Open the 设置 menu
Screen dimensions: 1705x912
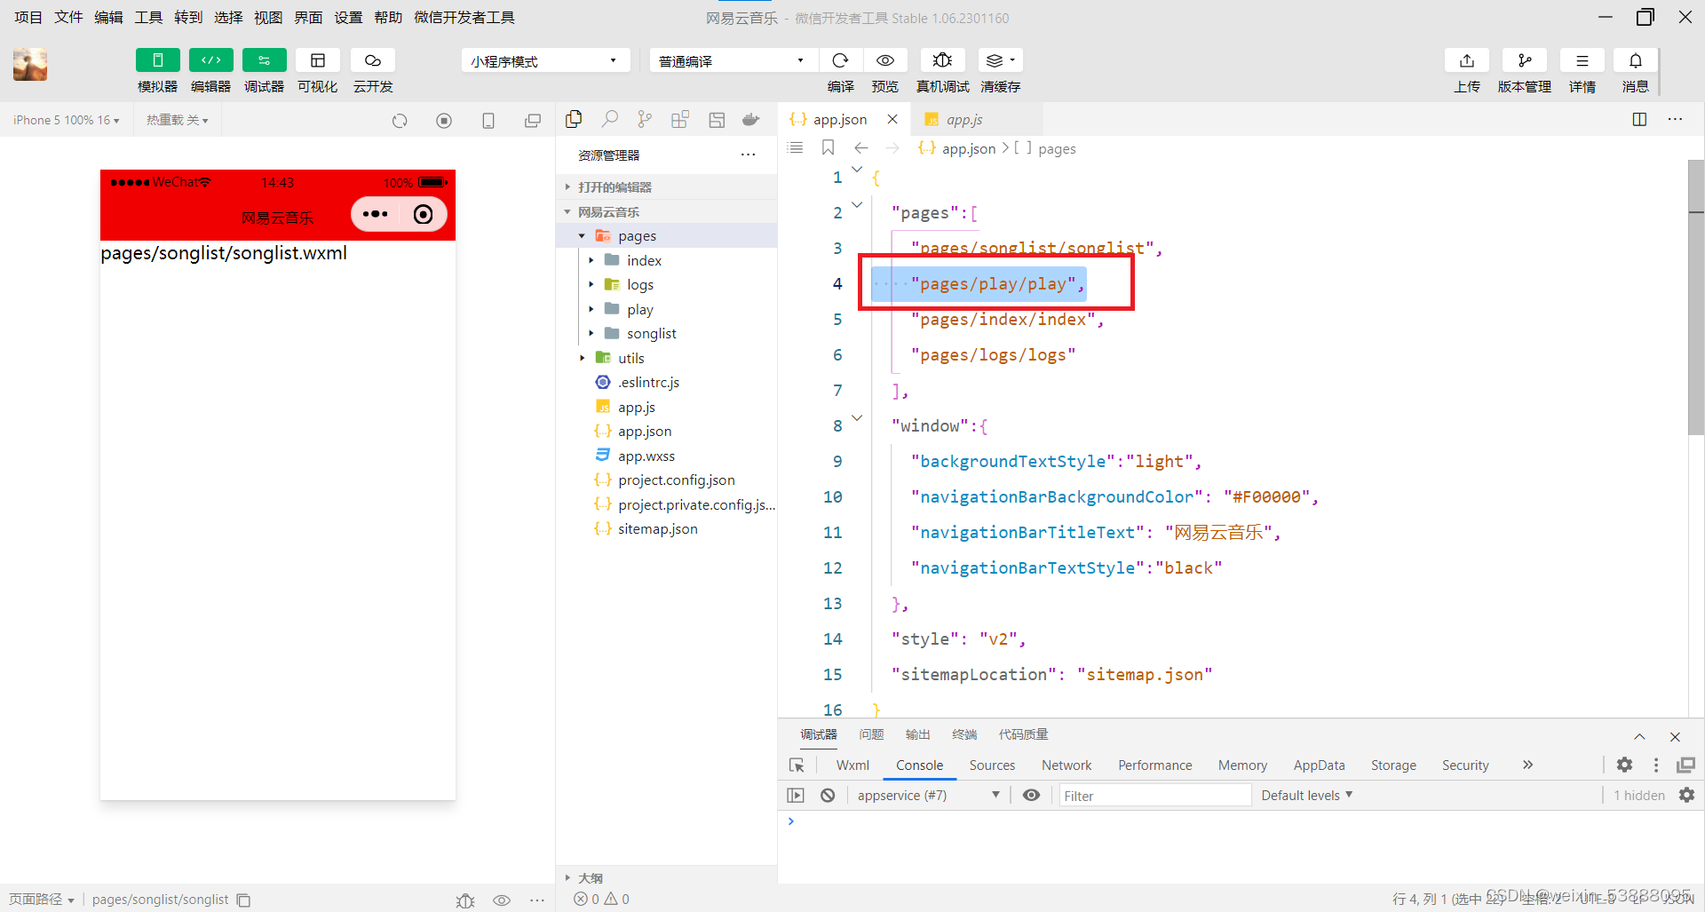[x=348, y=17]
